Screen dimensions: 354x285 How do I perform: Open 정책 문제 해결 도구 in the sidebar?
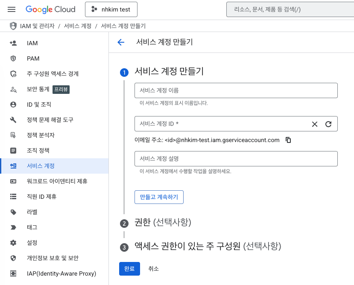coord(50,120)
